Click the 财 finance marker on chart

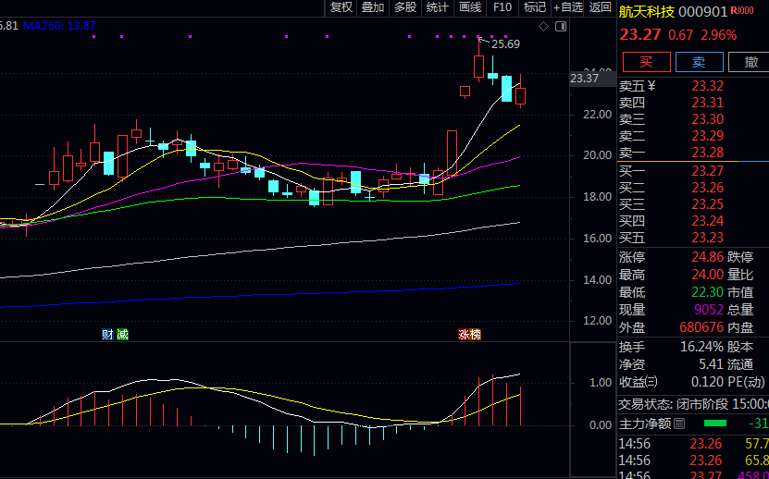pos(107,334)
